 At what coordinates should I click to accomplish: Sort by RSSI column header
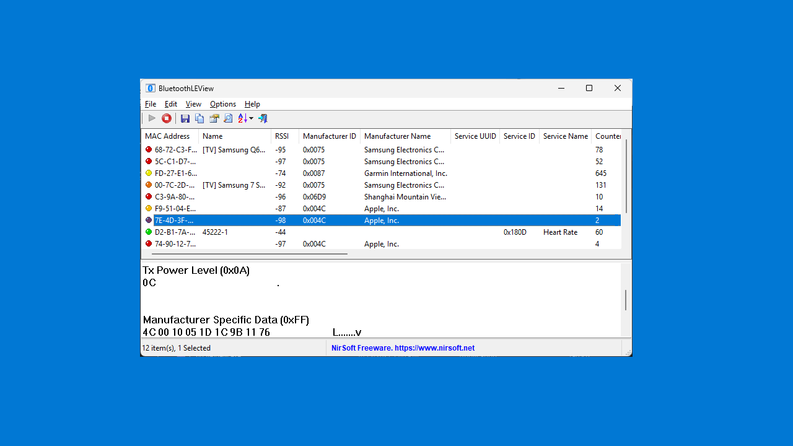(285, 136)
